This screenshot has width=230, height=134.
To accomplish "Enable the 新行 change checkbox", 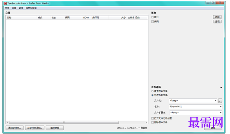I will coord(153,17).
